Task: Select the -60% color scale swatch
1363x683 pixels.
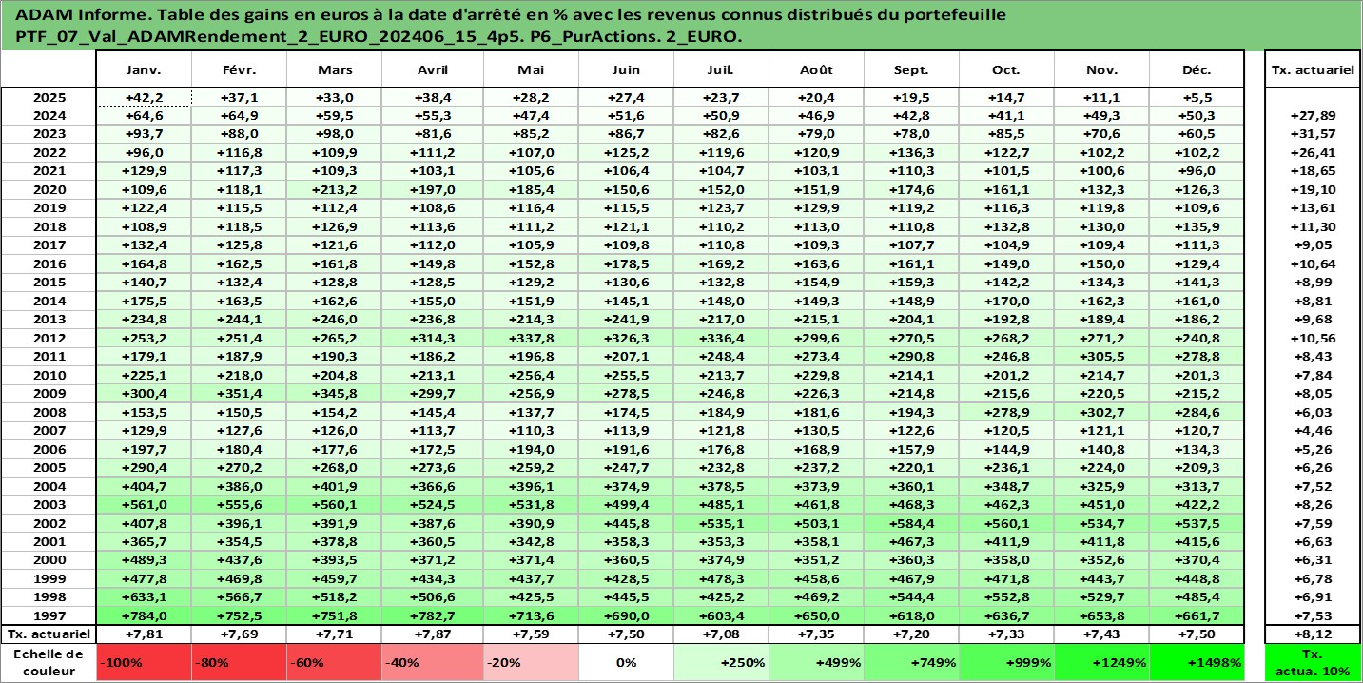Action: click(335, 662)
